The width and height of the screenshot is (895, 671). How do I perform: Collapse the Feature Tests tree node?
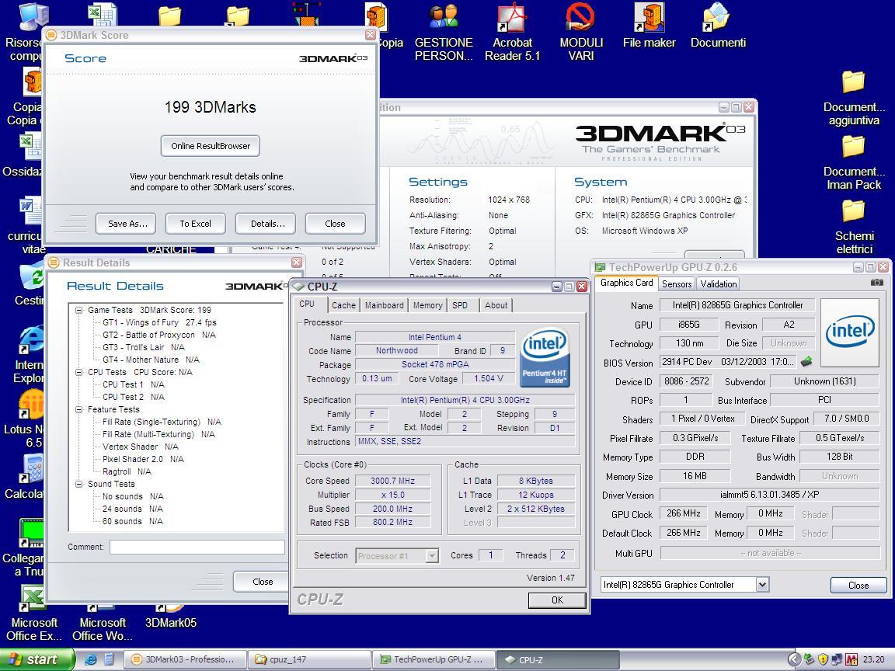coord(78,409)
